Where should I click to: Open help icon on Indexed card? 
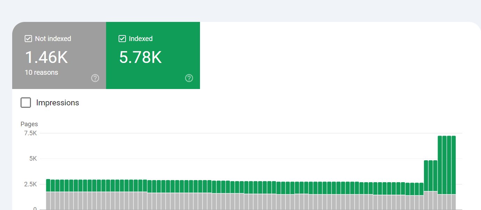coord(189,78)
